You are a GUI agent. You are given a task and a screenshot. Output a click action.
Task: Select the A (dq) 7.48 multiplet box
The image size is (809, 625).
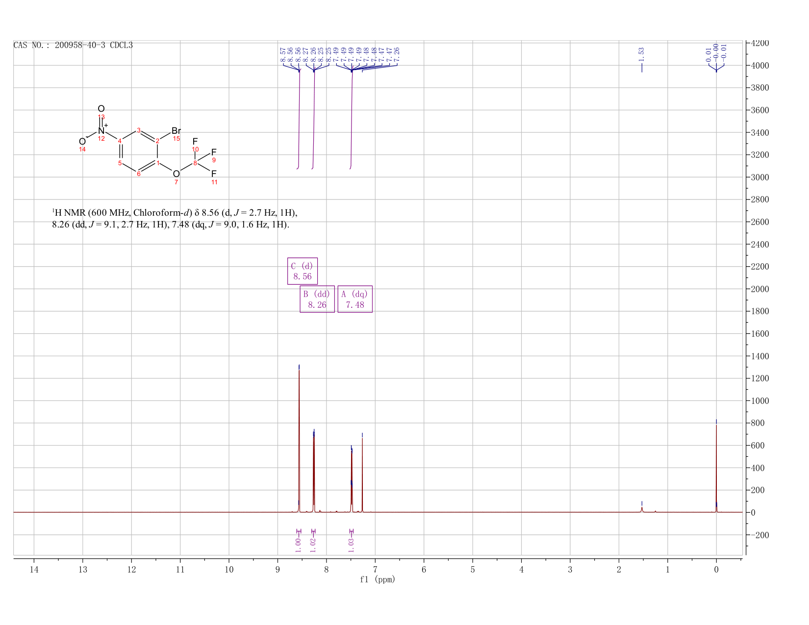point(355,299)
